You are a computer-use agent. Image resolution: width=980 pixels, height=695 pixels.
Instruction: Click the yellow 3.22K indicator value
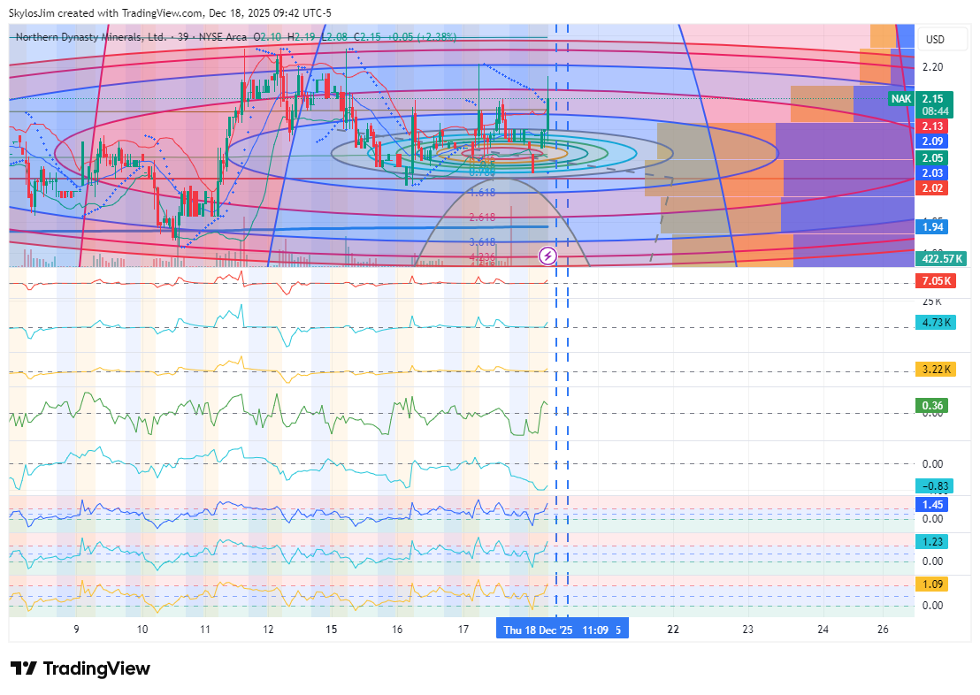coord(936,368)
